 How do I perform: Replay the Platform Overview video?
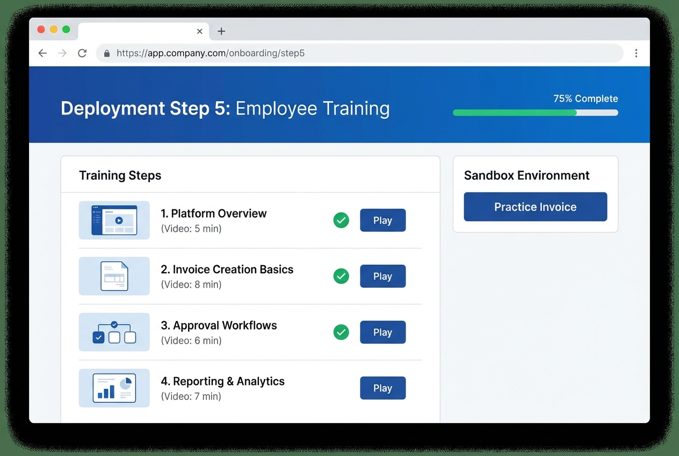click(x=382, y=220)
